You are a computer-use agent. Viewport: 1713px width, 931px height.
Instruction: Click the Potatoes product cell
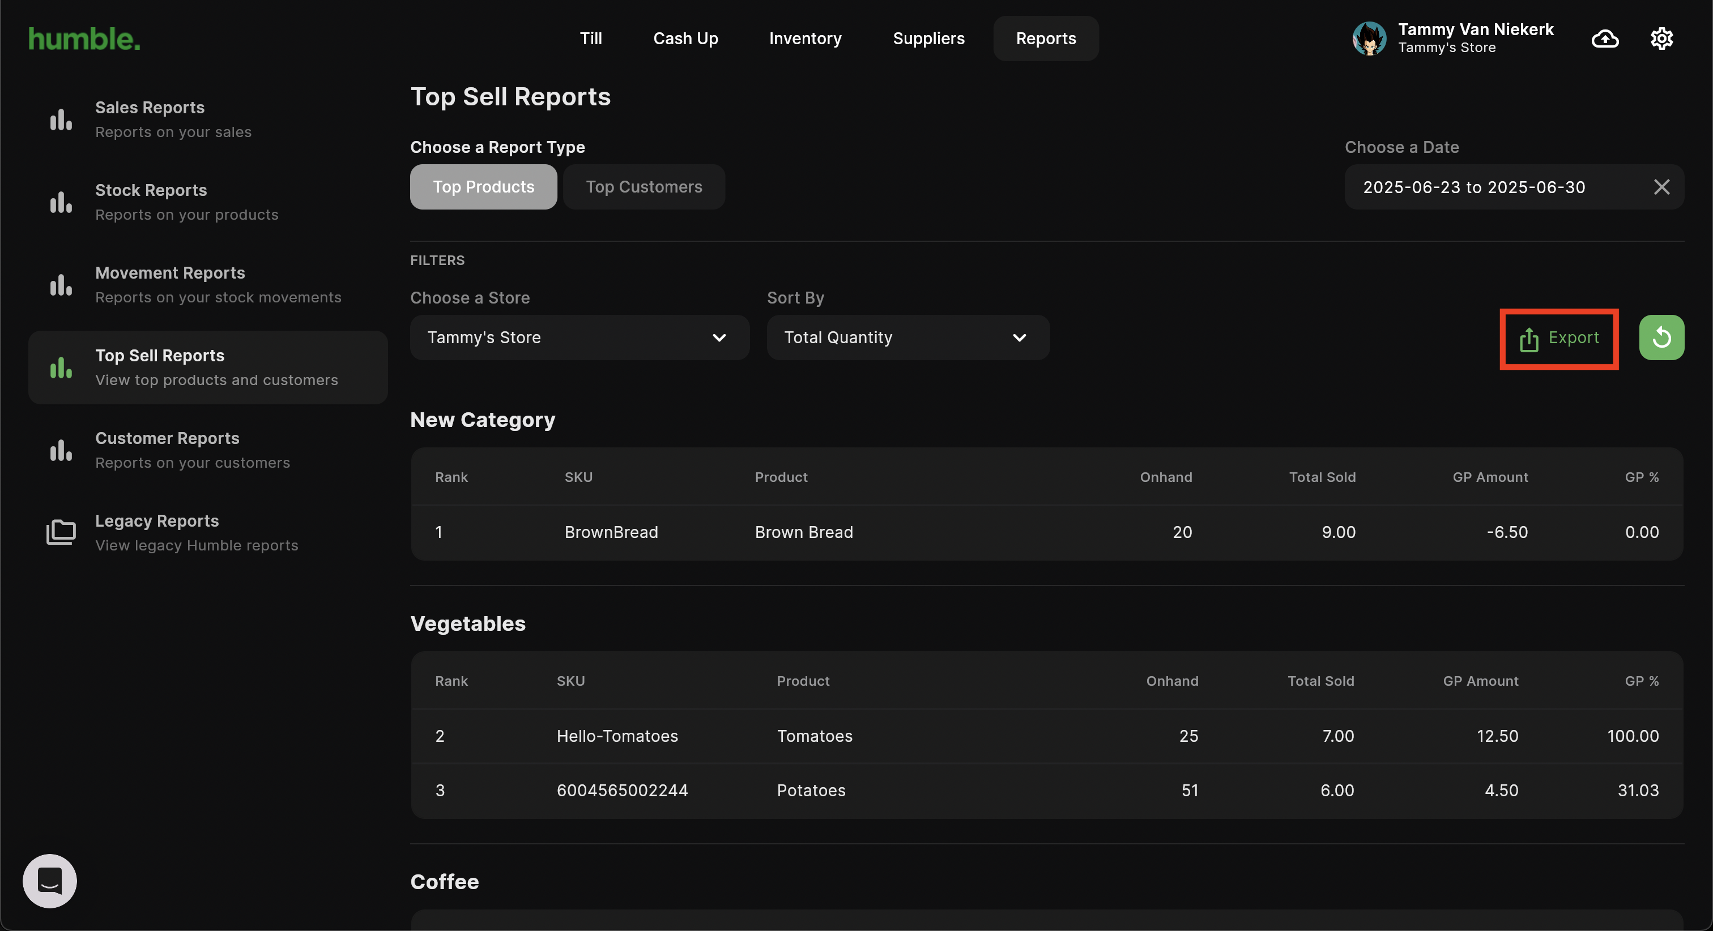click(x=811, y=790)
